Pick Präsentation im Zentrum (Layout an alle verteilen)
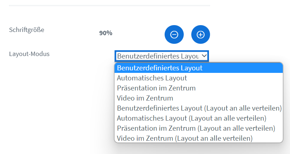 (x=198, y=128)
